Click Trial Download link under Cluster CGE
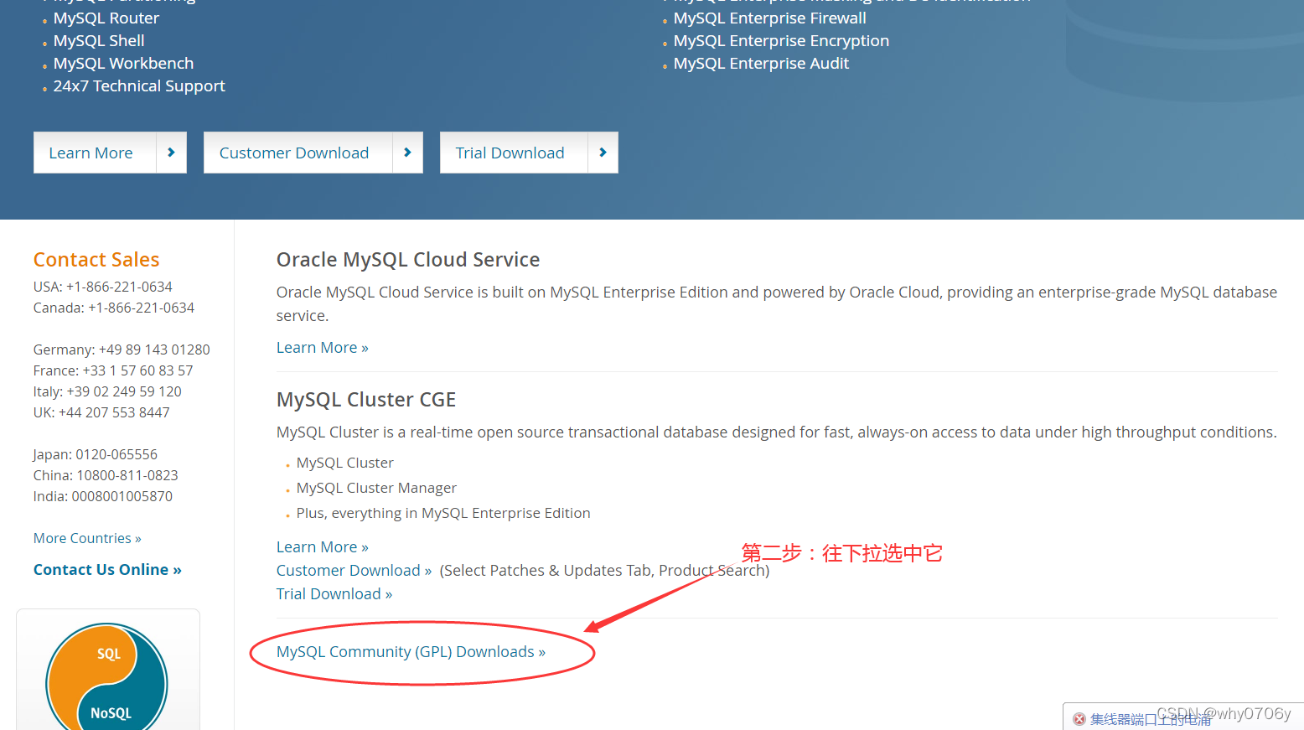The image size is (1304, 730). pyautogui.click(x=334, y=594)
